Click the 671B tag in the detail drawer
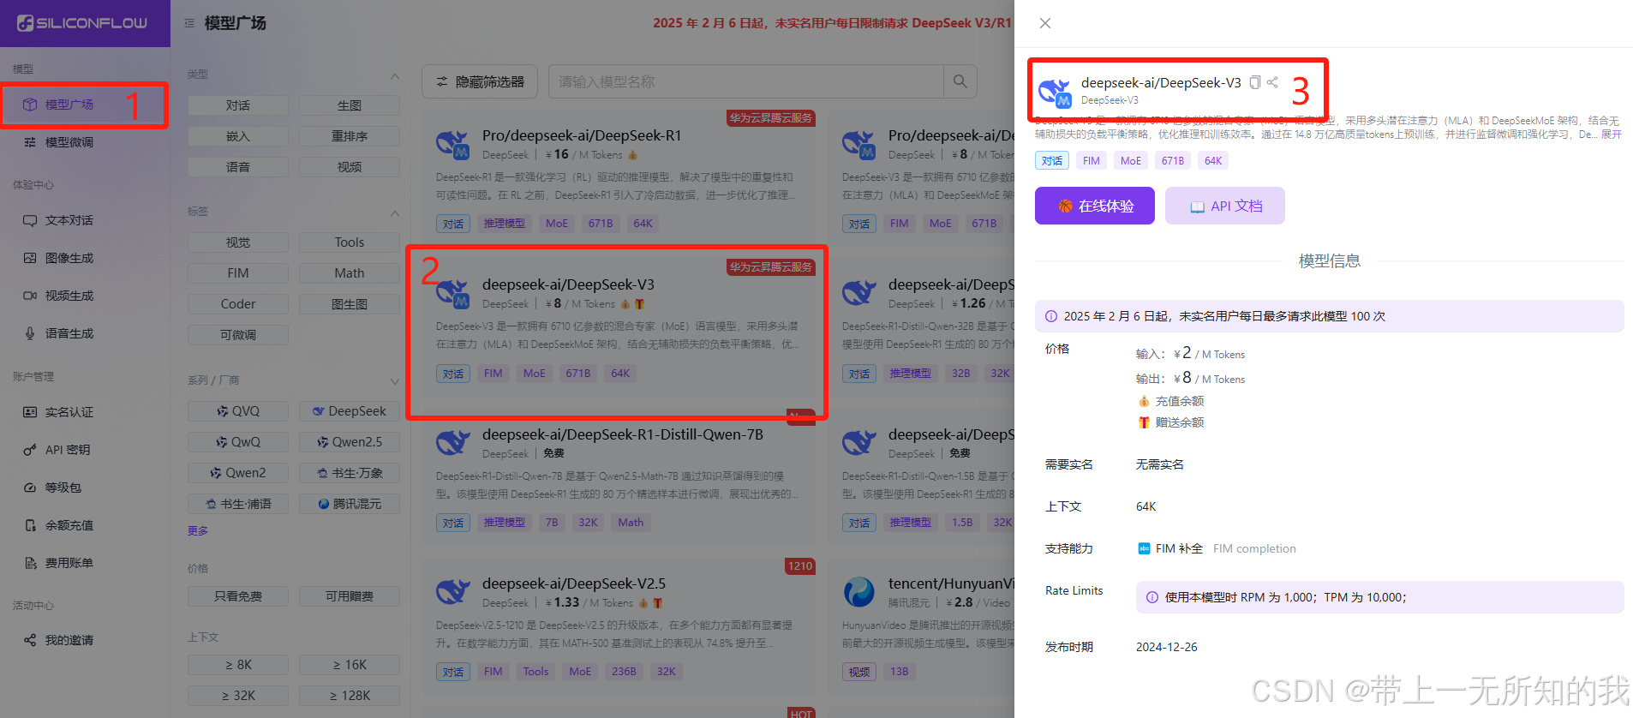 click(1173, 160)
